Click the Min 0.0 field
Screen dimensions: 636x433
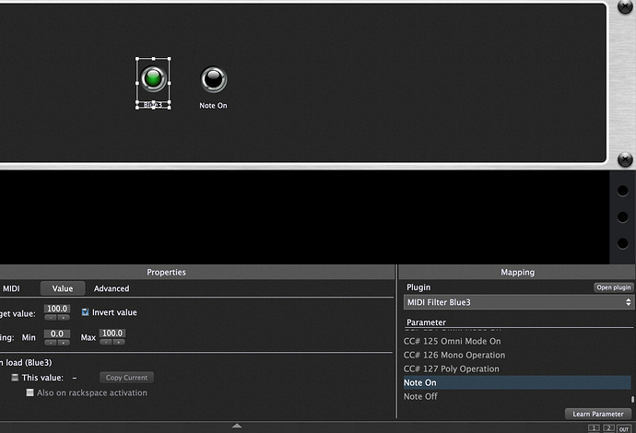(x=57, y=334)
